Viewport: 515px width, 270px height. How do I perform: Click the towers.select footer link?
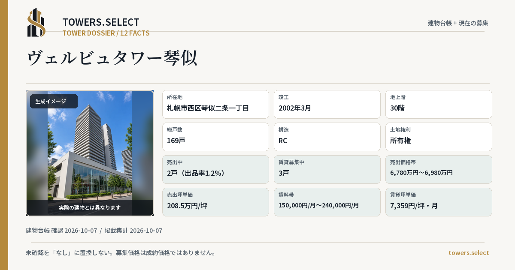point(469,253)
